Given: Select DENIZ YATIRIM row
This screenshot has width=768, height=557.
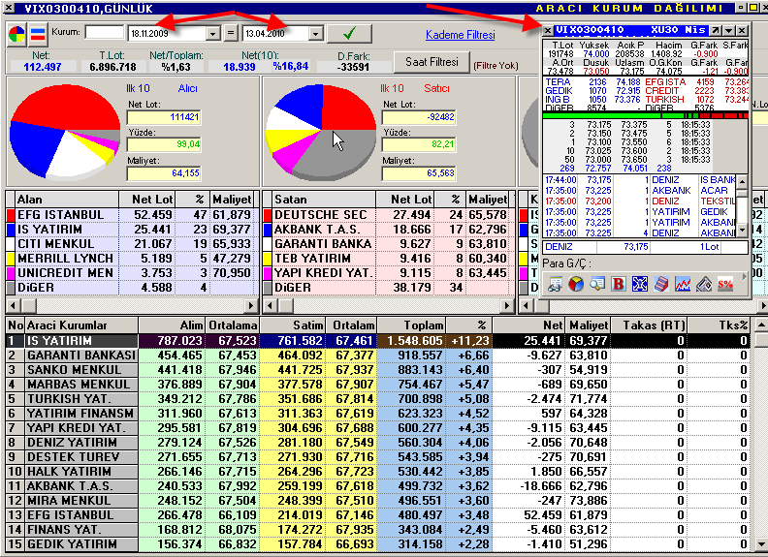Looking at the screenshot, I should point(377,443).
